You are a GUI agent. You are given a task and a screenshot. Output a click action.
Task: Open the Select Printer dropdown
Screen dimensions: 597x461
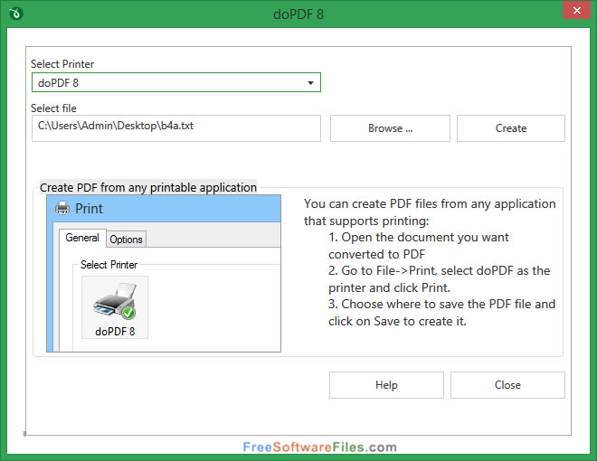(176, 82)
